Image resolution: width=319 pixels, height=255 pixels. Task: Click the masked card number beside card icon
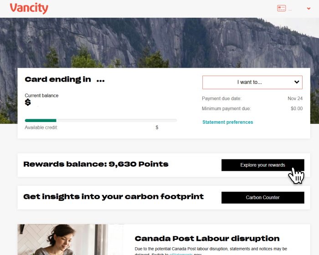(290, 9)
